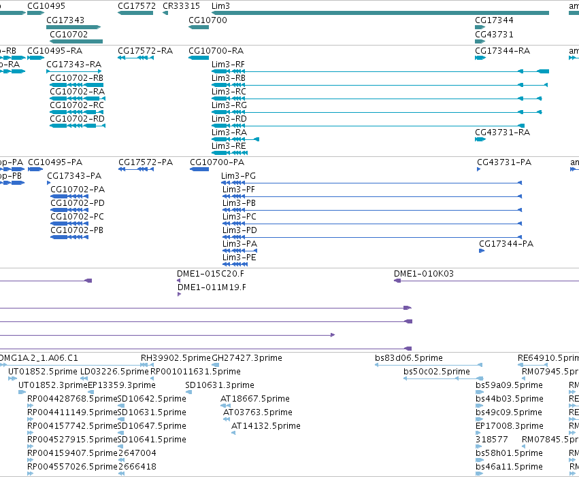Viewport: 579px width, 477px height.
Task: Open EST AT14132.5prime
Action: click(x=266, y=427)
